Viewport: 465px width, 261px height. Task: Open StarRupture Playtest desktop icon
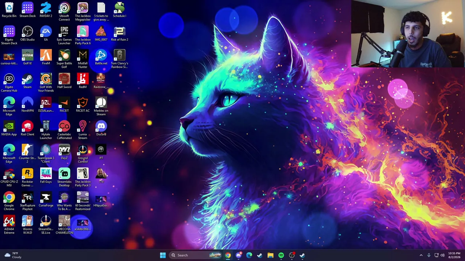pos(27,201)
